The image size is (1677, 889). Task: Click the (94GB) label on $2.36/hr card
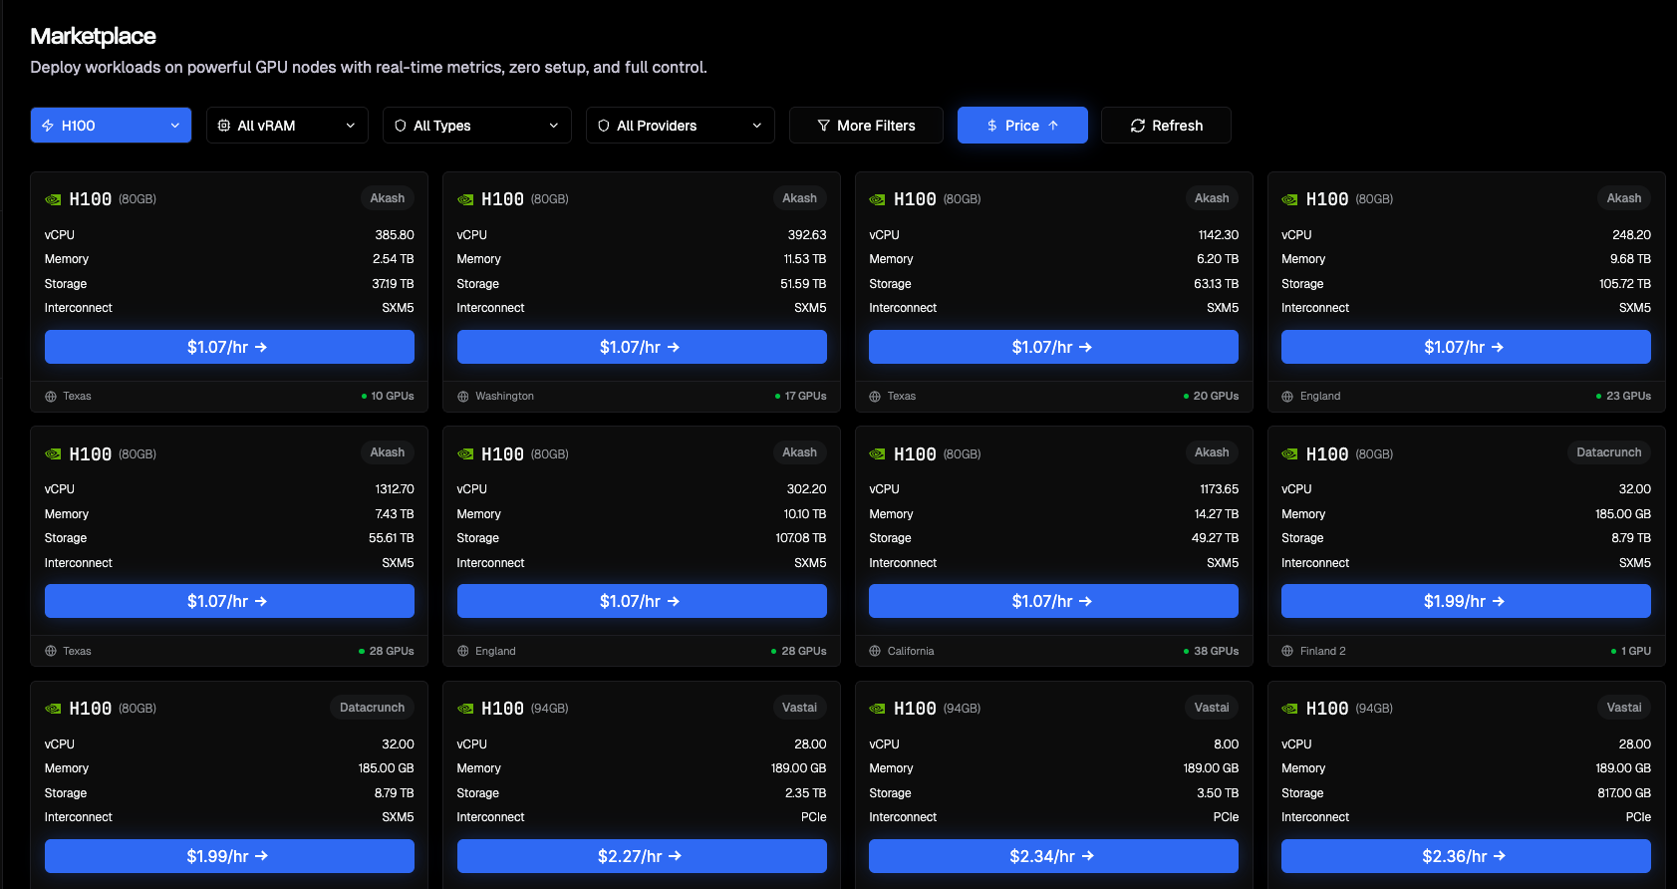pyautogui.click(x=1373, y=709)
